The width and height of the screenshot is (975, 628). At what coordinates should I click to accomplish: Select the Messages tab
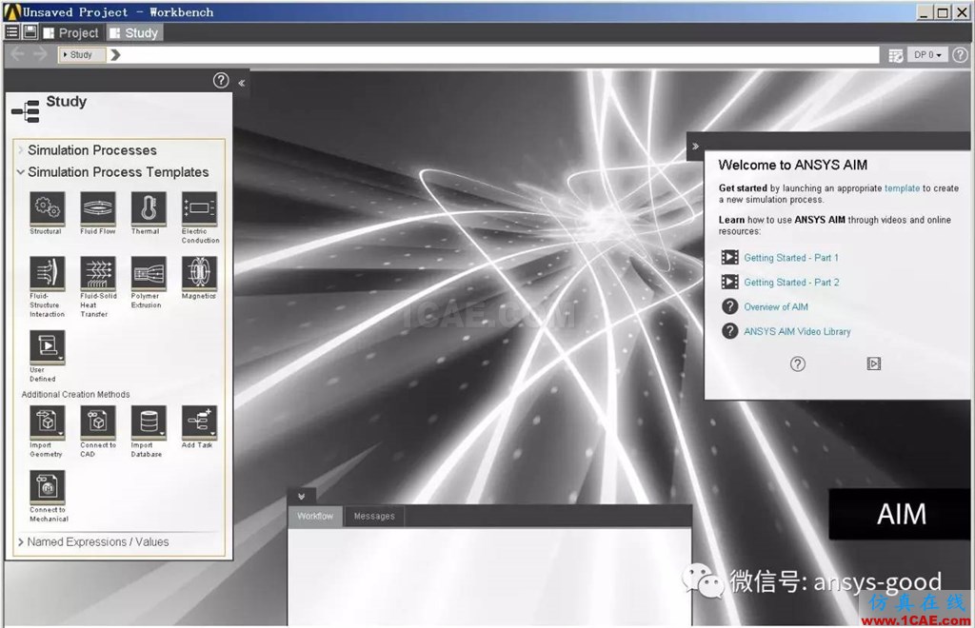(374, 516)
